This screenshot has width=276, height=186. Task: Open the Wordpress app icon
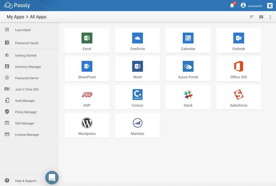coord(87,123)
